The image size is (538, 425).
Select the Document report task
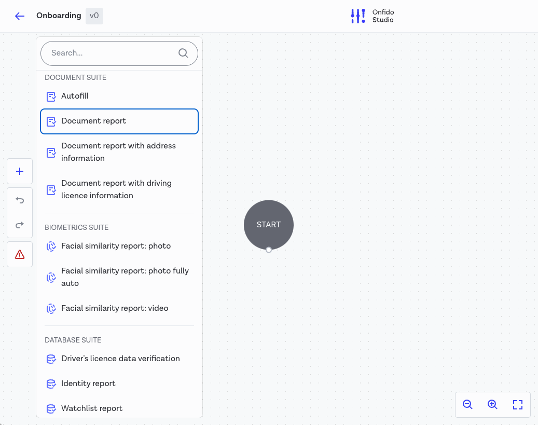click(93, 121)
